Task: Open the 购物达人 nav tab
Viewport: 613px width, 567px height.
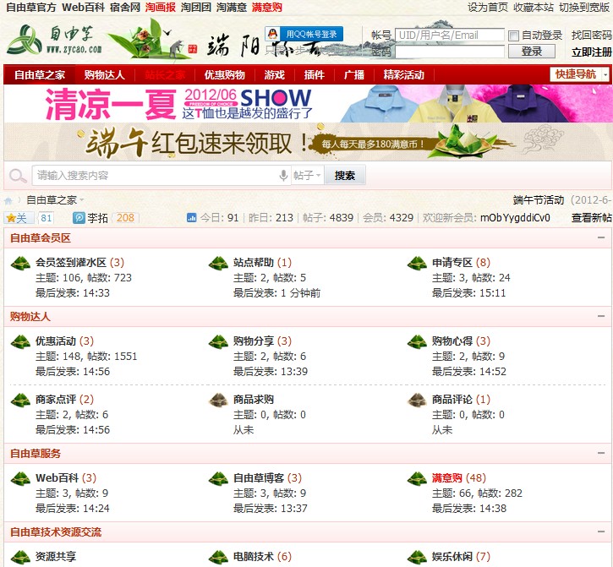Action: pyautogui.click(x=104, y=74)
